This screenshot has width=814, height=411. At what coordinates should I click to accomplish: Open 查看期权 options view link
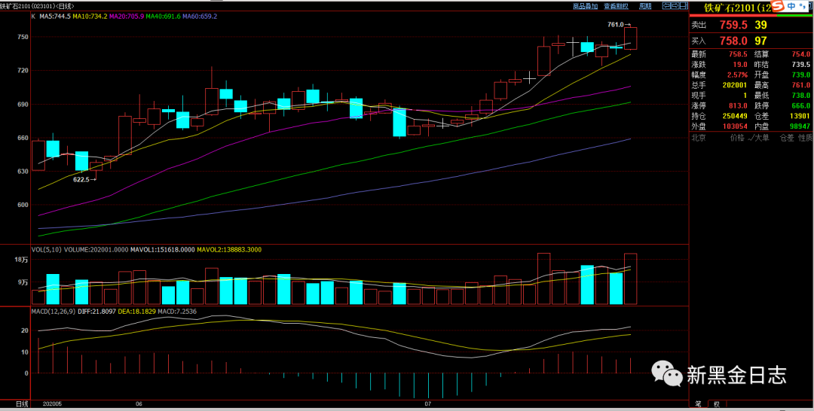coord(617,6)
